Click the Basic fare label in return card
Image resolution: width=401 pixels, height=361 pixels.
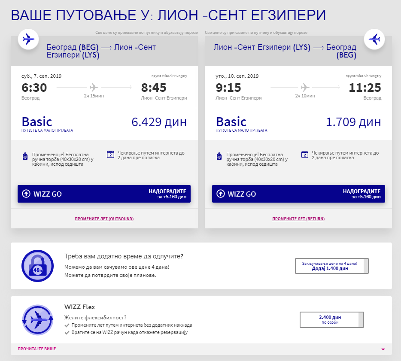(x=231, y=122)
